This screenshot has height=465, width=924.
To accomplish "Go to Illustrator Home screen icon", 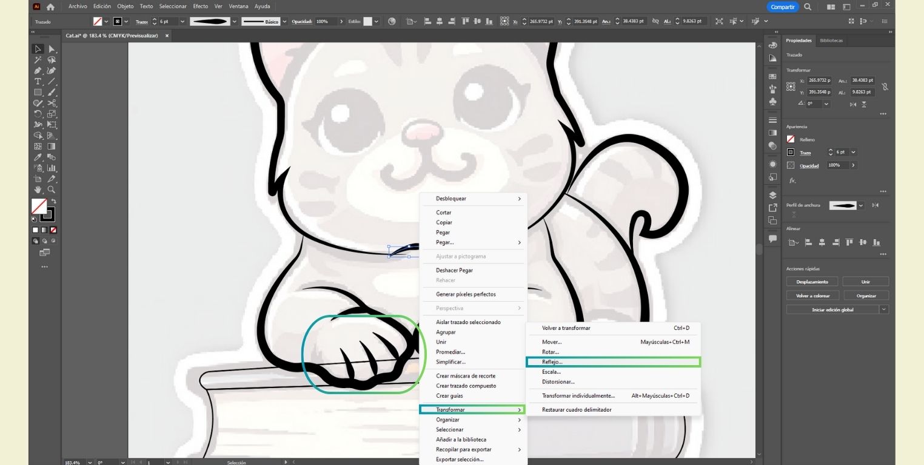I will 50,7.
